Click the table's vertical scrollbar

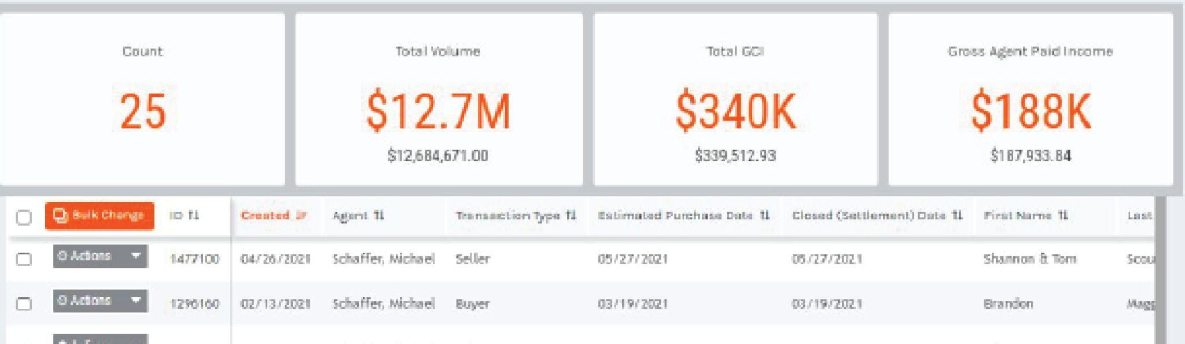(1160, 271)
